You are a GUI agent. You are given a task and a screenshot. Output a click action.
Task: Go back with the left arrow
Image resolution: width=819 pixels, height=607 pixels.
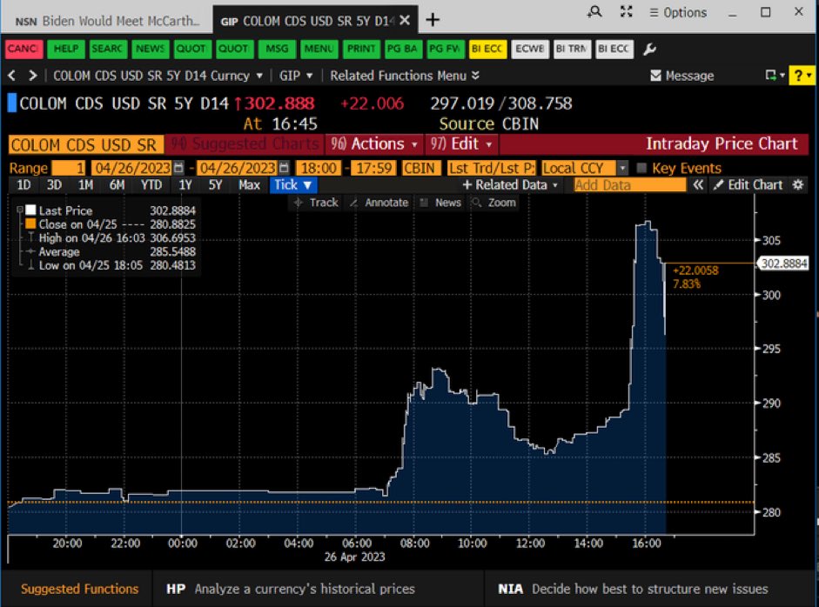(x=11, y=76)
